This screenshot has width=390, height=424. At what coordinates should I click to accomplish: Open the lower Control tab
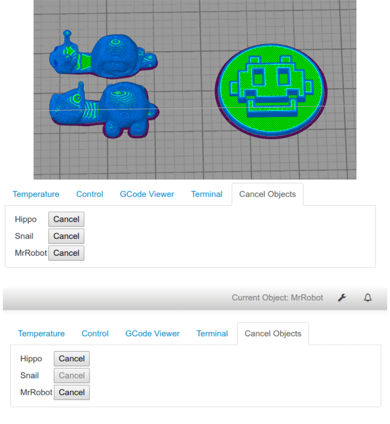95,334
